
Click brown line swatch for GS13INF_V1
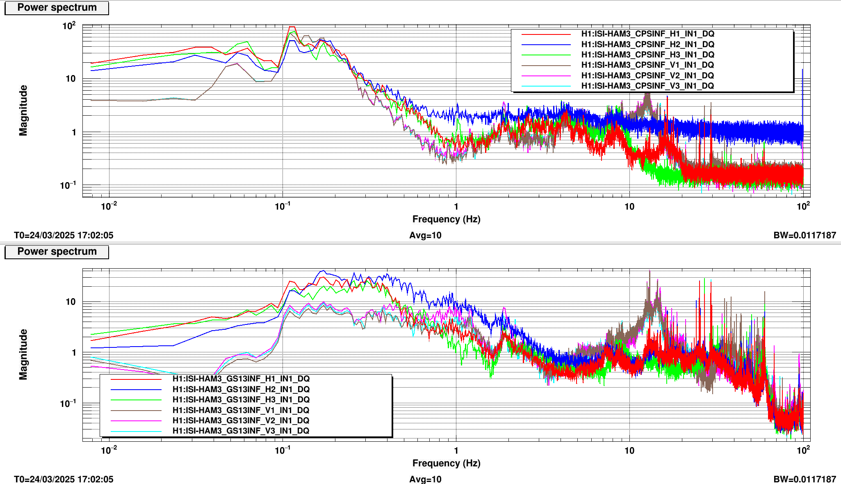(136, 411)
